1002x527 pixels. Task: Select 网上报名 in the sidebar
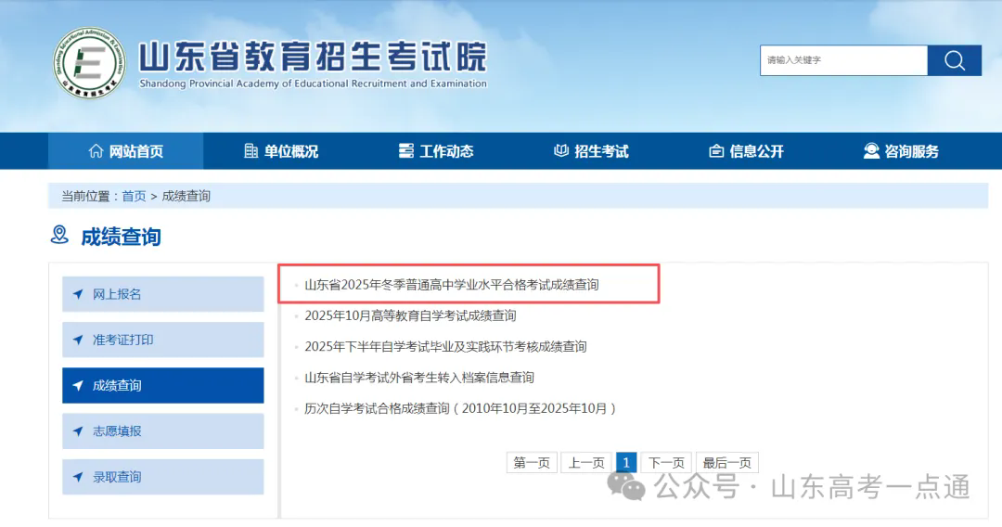(162, 294)
